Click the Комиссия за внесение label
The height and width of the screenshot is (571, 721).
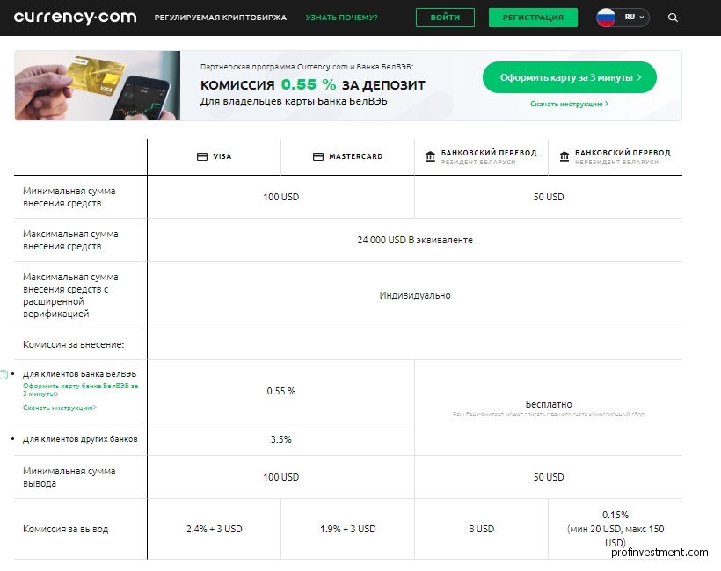tap(74, 344)
